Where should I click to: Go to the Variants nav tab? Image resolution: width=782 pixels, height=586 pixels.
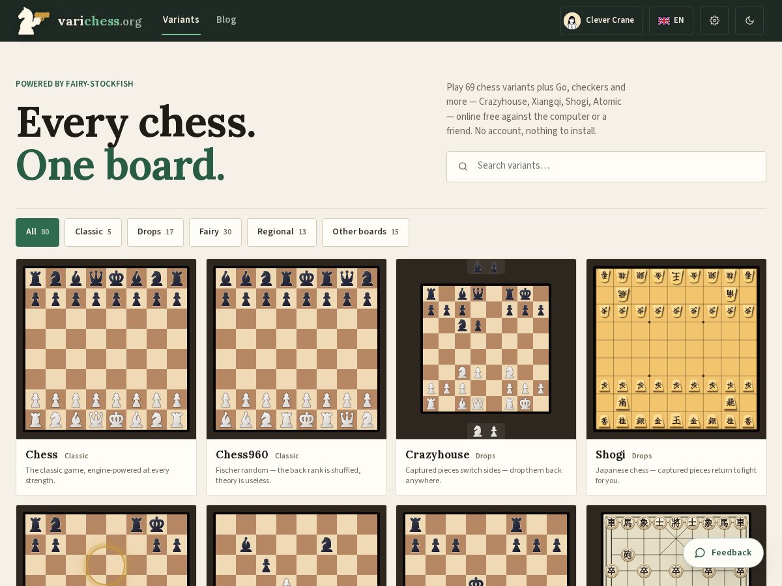[181, 20]
